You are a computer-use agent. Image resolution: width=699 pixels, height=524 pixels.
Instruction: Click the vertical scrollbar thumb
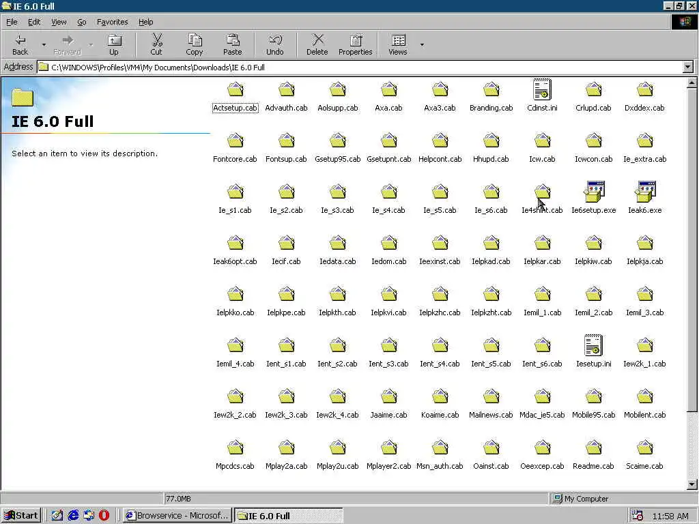(692, 250)
